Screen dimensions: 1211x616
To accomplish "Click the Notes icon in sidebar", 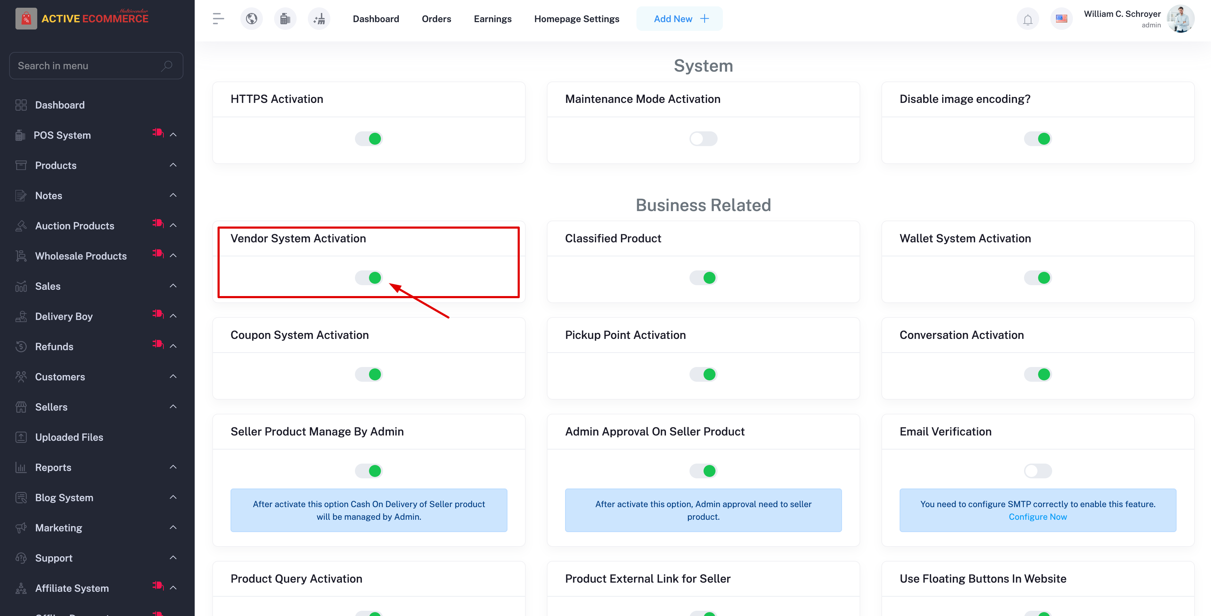I will pos(21,196).
